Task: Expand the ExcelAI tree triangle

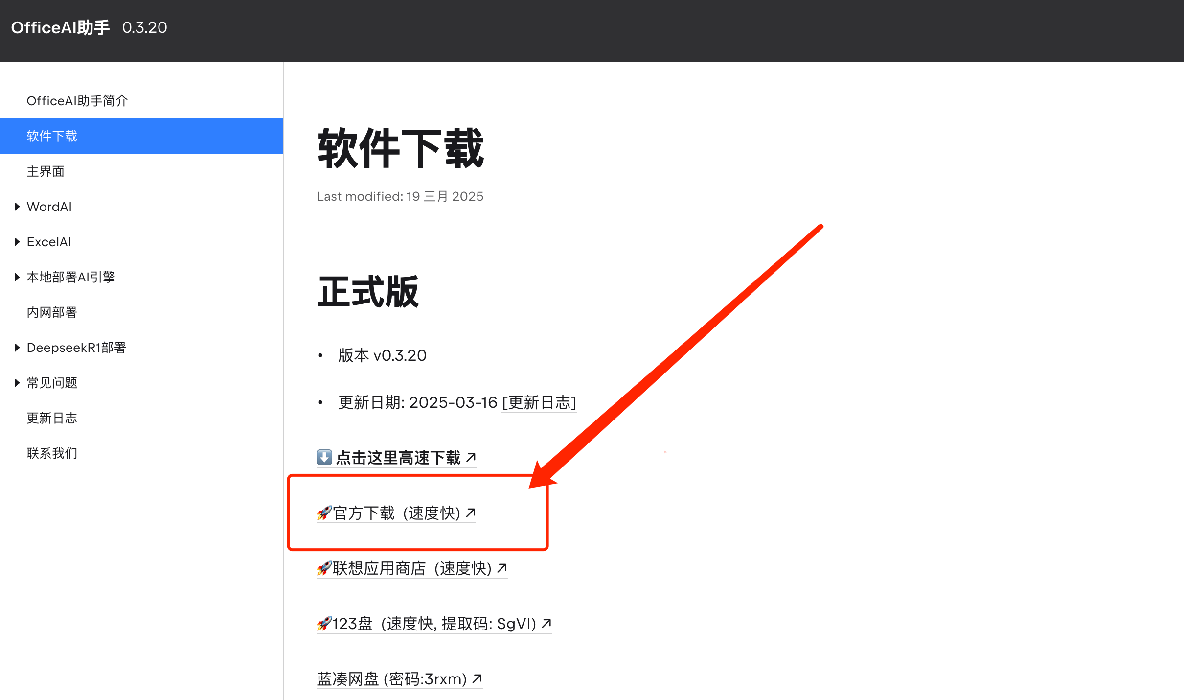Action: point(17,242)
